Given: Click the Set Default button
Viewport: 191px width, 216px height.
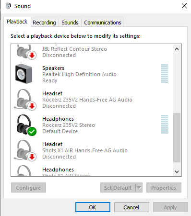Looking at the screenshot, I should (118, 188).
